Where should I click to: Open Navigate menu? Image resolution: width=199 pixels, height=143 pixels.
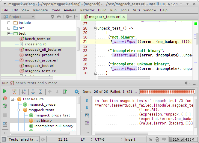40,10
